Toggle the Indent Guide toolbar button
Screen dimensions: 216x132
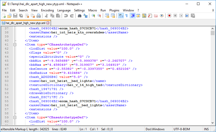(132, 16)
